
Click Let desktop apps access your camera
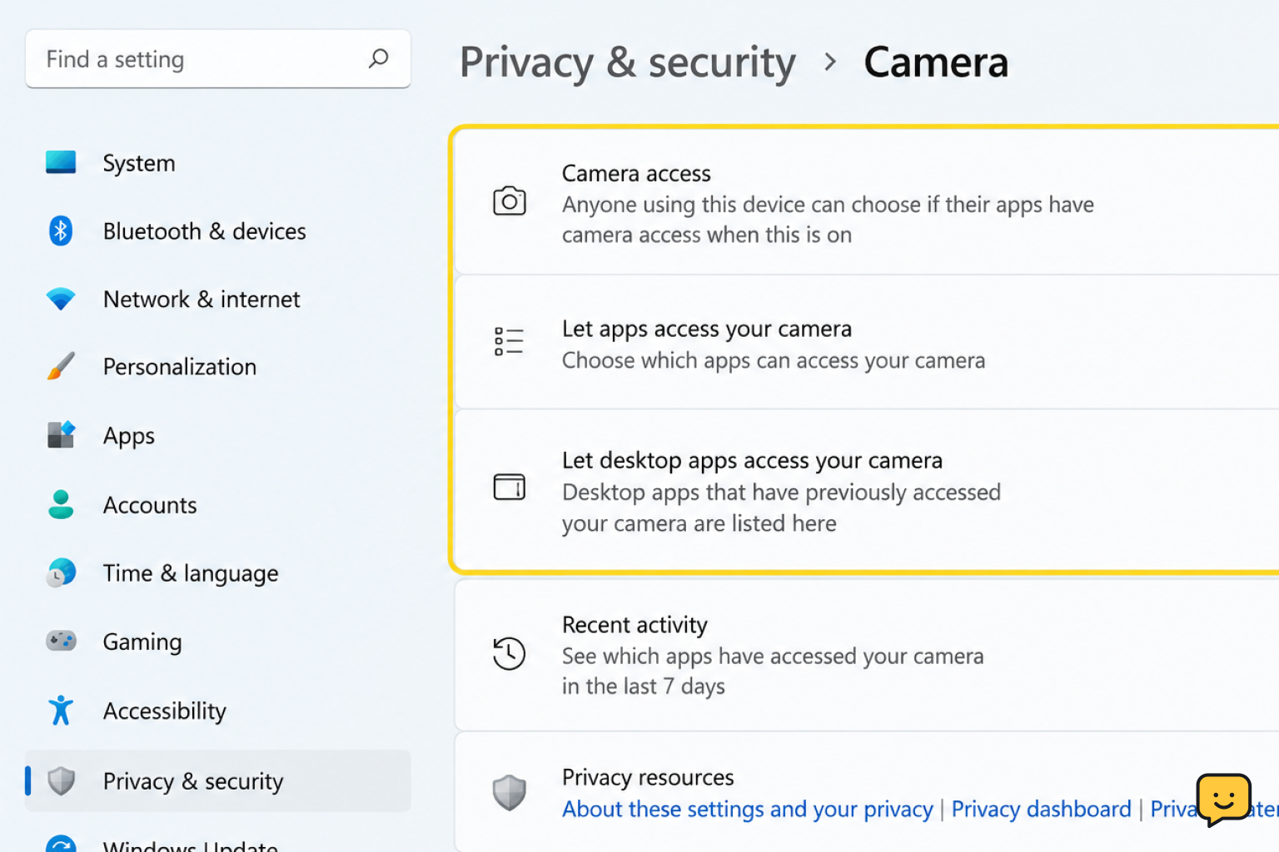pos(752,461)
